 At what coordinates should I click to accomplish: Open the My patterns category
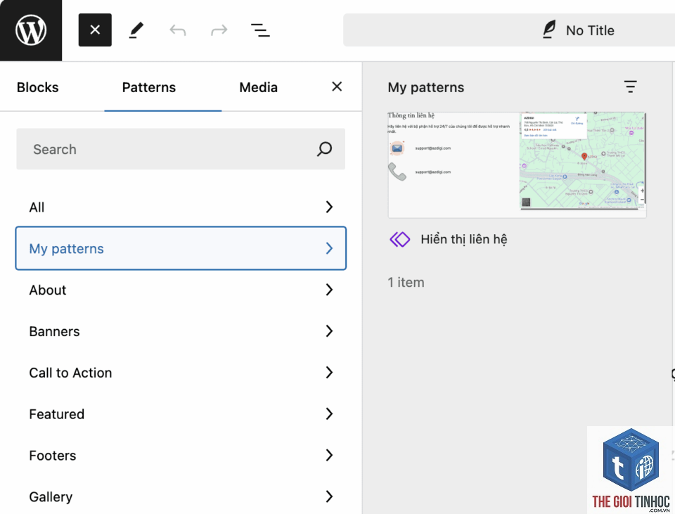click(x=181, y=248)
